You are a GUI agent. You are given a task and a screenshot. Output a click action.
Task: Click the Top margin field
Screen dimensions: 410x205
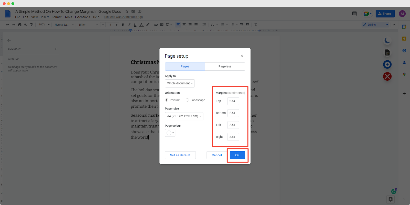233,101
